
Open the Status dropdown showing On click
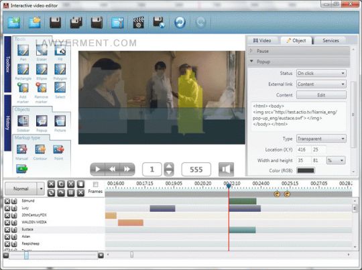coord(321,74)
